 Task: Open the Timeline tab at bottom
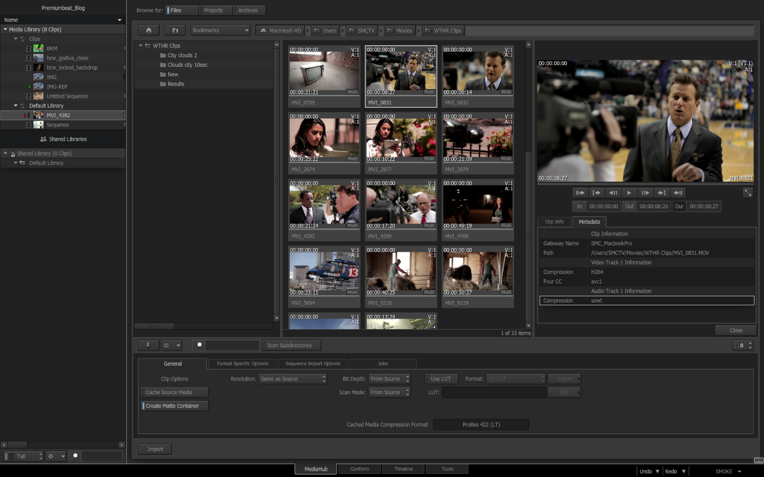pos(403,469)
